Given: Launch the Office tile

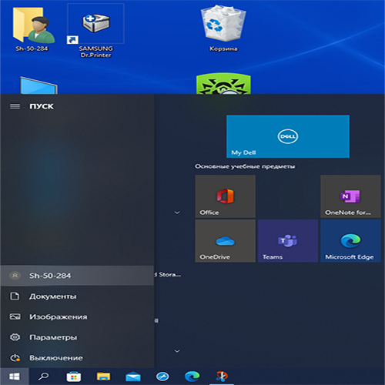Looking at the screenshot, I should coord(226,196).
